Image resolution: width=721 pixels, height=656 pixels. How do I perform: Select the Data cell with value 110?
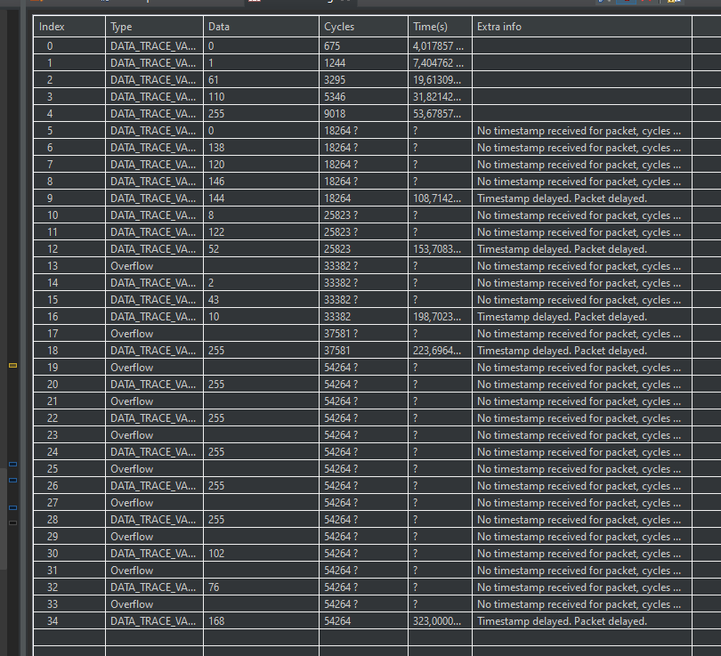[x=261, y=97]
